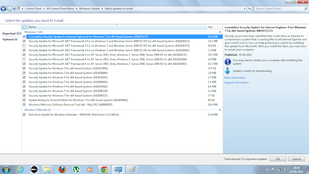Uncheck Malicious Software Removal Tool checkbox

pos(24,105)
